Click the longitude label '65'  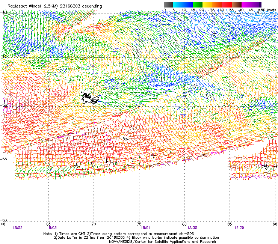click(x=48, y=224)
